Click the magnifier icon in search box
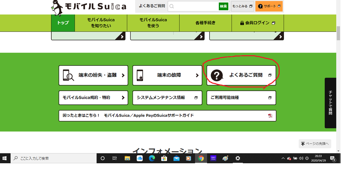The image size is (342, 192). point(172,6)
